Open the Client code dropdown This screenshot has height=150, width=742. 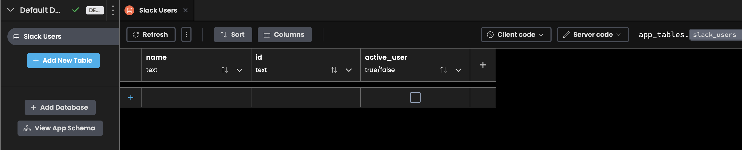coord(516,35)
